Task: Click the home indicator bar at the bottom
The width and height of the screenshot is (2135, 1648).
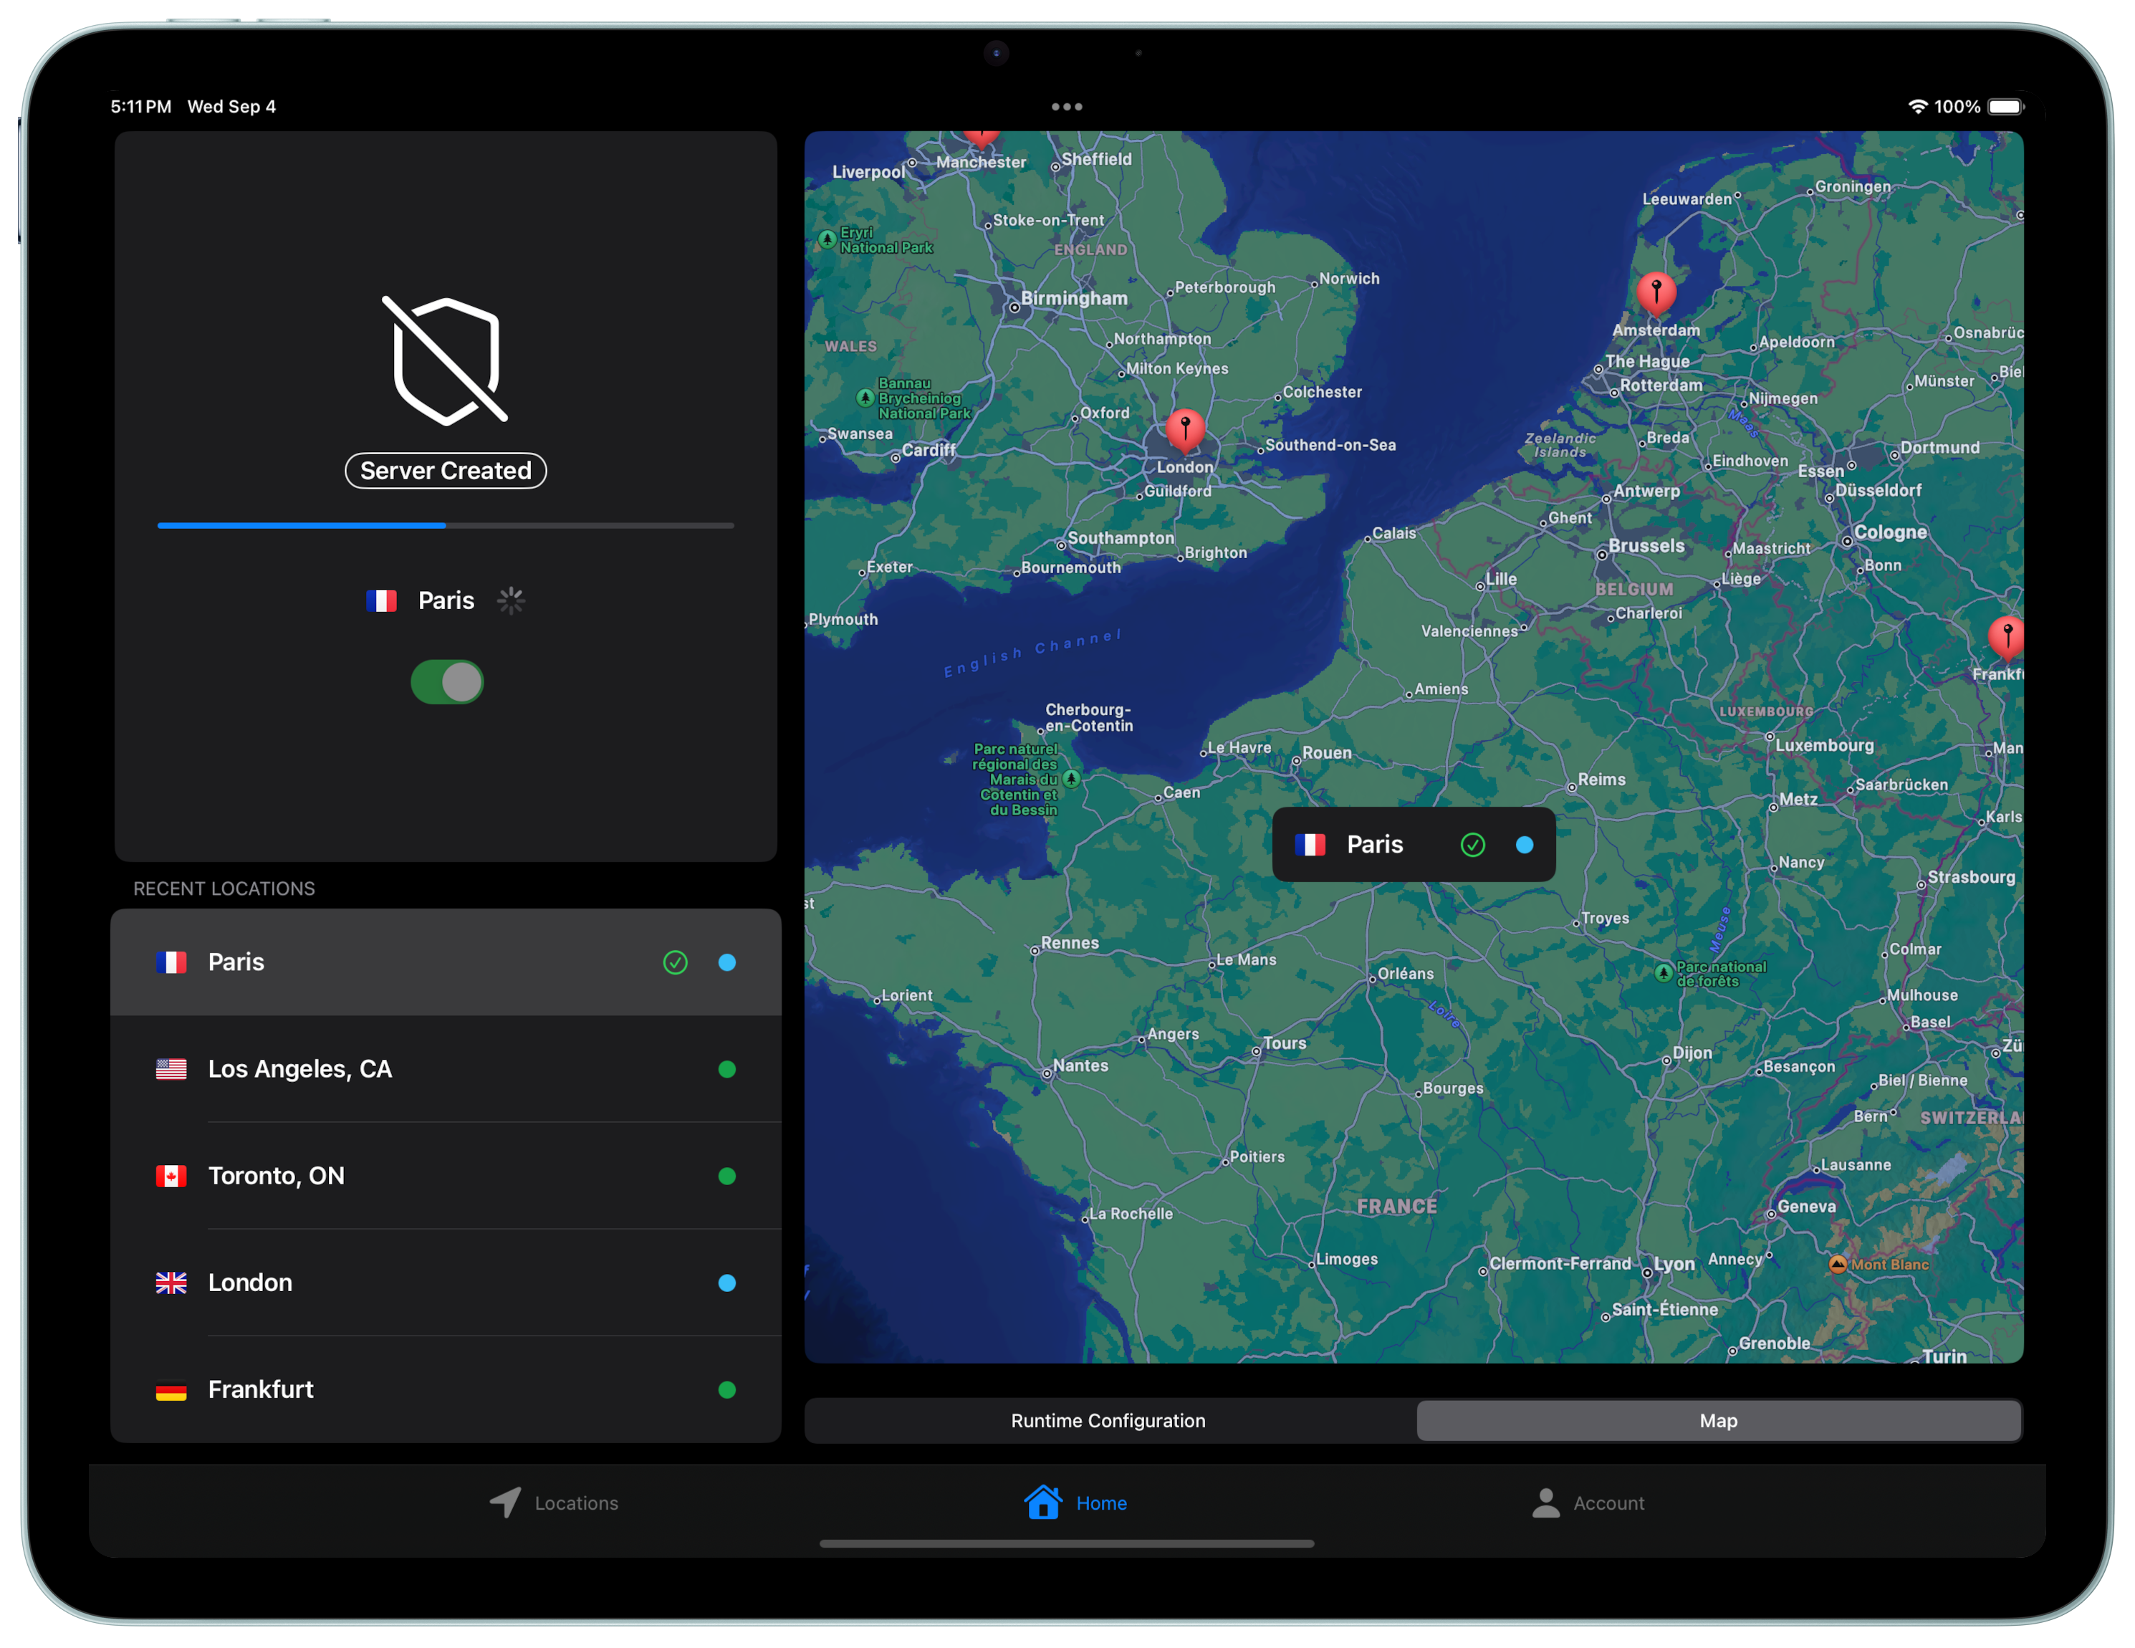Action: click(1067, 1544)
